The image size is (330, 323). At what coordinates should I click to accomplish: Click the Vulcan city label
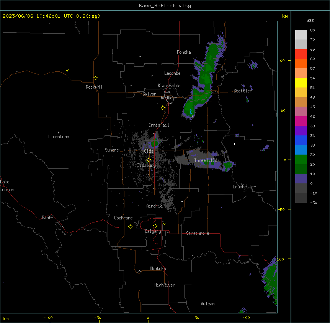[207, 304]
